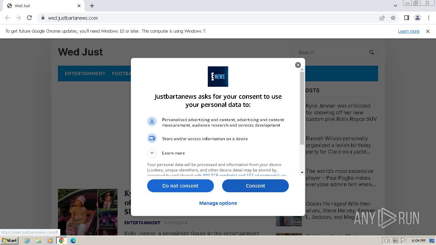Click the dialog scrollbar thumb
The height and width of the screenshot is (245, 436).
point(302,108)
